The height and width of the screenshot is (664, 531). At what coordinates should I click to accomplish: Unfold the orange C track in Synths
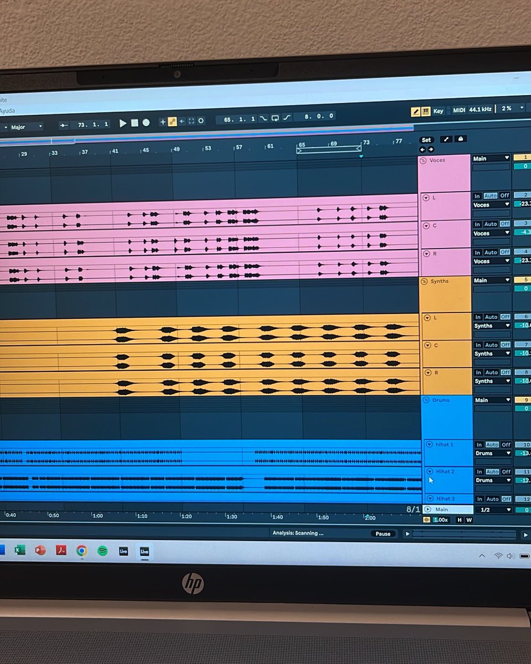point(427,346)
